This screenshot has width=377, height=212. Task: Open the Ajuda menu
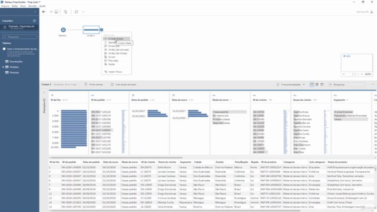(42, 6)
